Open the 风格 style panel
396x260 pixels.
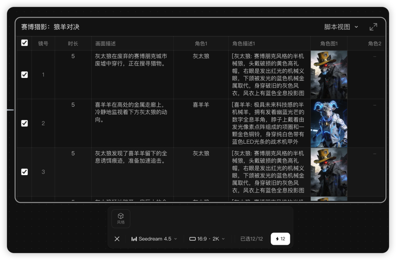coord(120,218)
